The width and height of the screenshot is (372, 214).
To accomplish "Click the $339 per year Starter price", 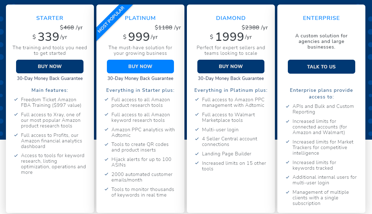I will [x=50, y=37].
